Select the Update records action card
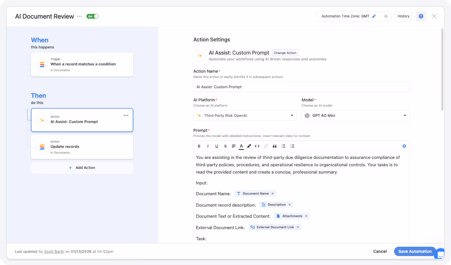The height and width of the screenshot is (265, 451). point(82,147)
